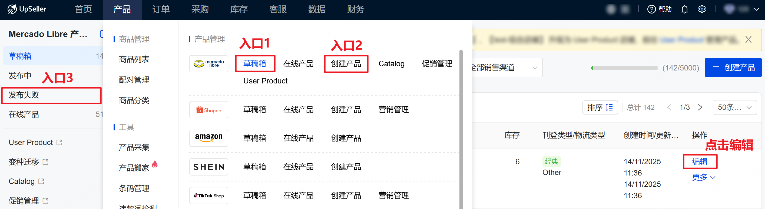Select the SHEIN platform logo
765x209 pixels.
208,167
